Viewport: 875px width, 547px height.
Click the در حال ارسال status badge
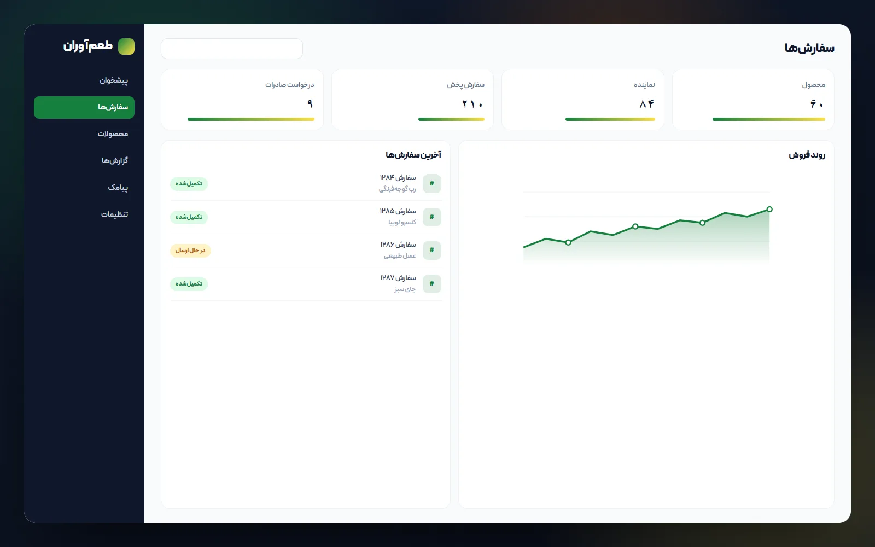point(190,251)
